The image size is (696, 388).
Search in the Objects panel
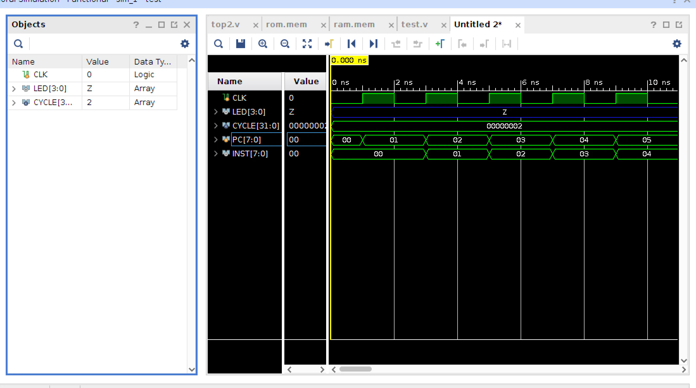(x=18, y=44)
